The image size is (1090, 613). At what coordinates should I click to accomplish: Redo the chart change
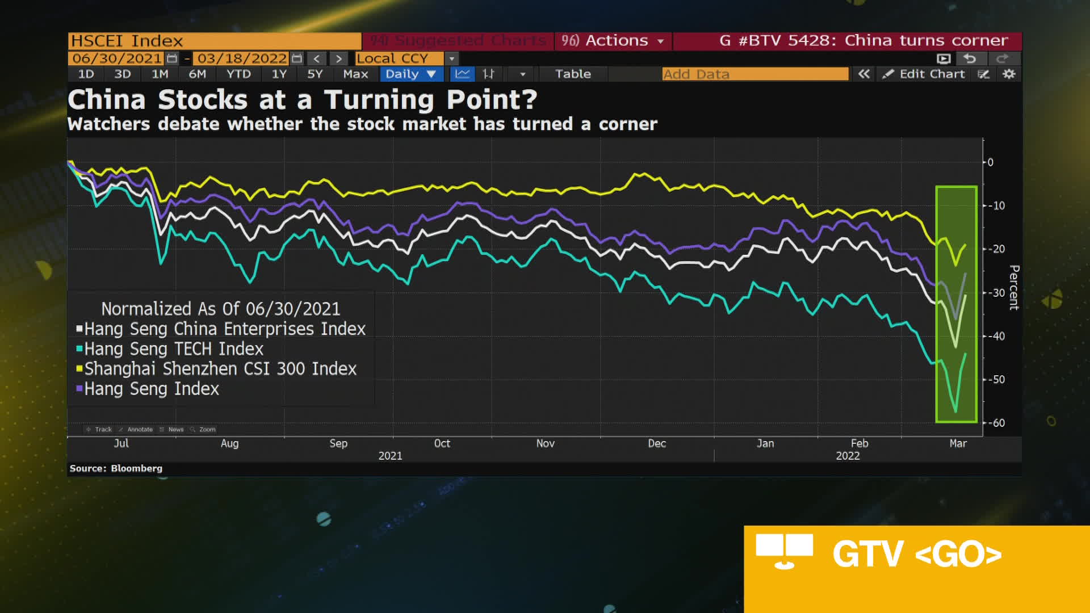point(1003,58)
